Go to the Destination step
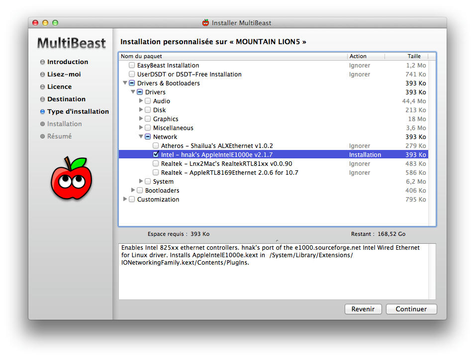This screenshot has width=475, height=359. tap(66, 99)
